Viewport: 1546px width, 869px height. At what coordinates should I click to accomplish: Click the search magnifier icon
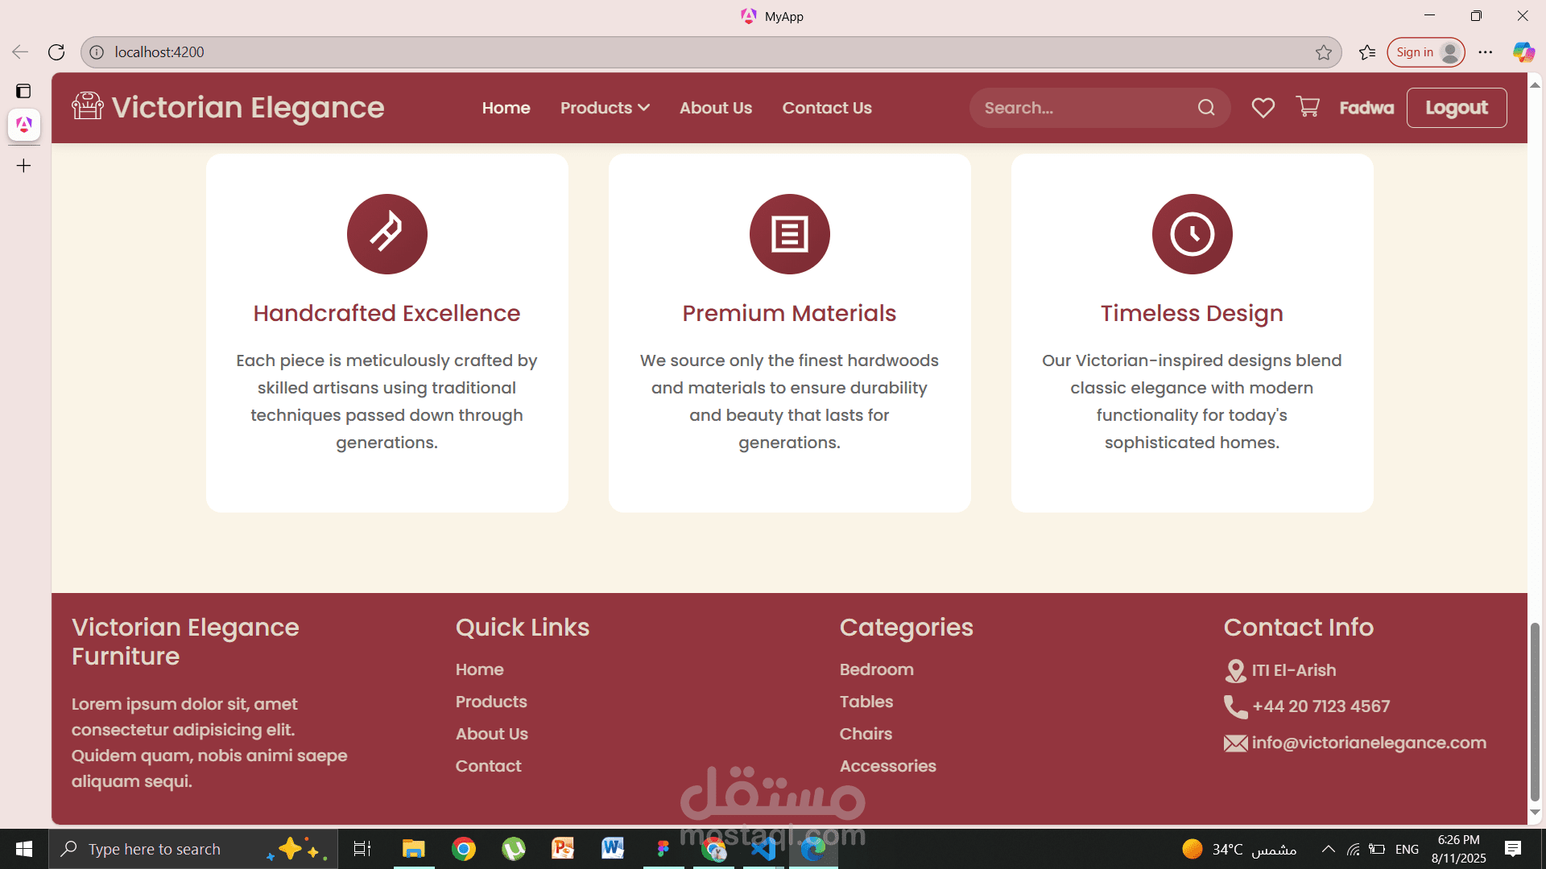1205,108
